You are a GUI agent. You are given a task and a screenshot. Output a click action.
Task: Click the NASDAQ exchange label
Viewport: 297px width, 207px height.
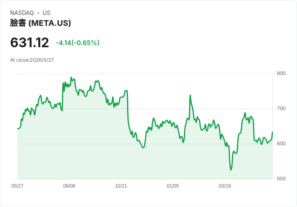click(22, 13)
